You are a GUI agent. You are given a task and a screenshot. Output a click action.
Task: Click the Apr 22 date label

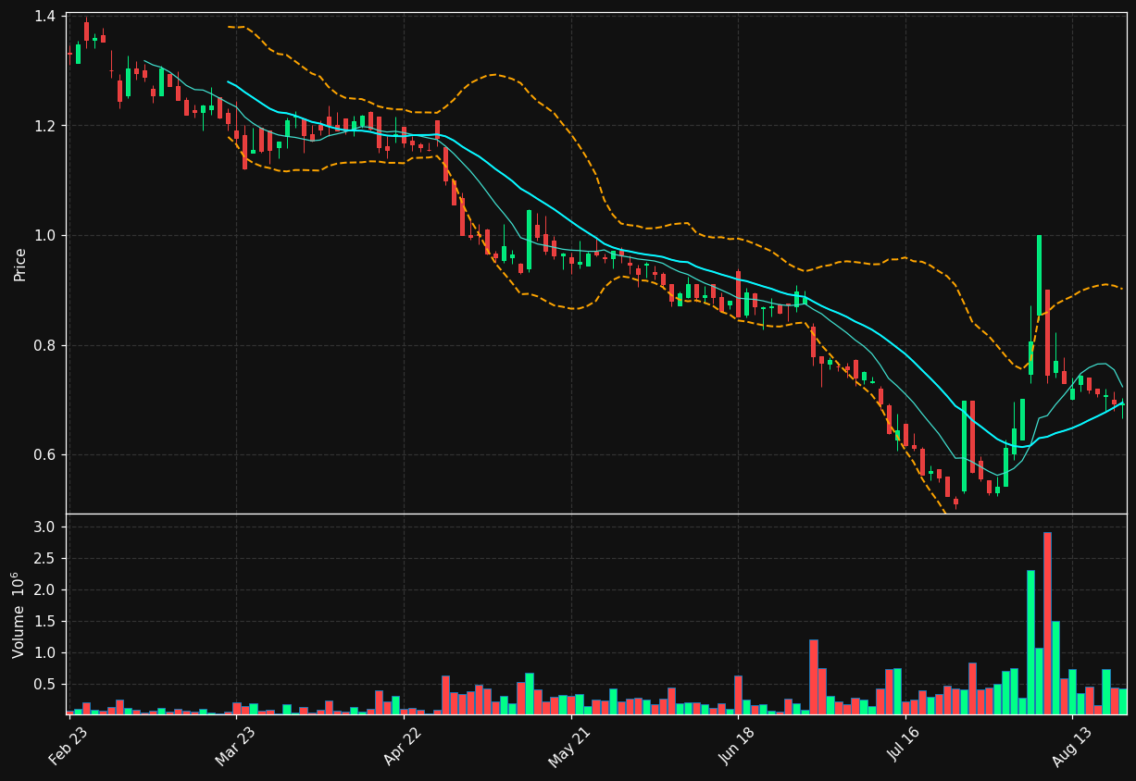pos(403,747)
